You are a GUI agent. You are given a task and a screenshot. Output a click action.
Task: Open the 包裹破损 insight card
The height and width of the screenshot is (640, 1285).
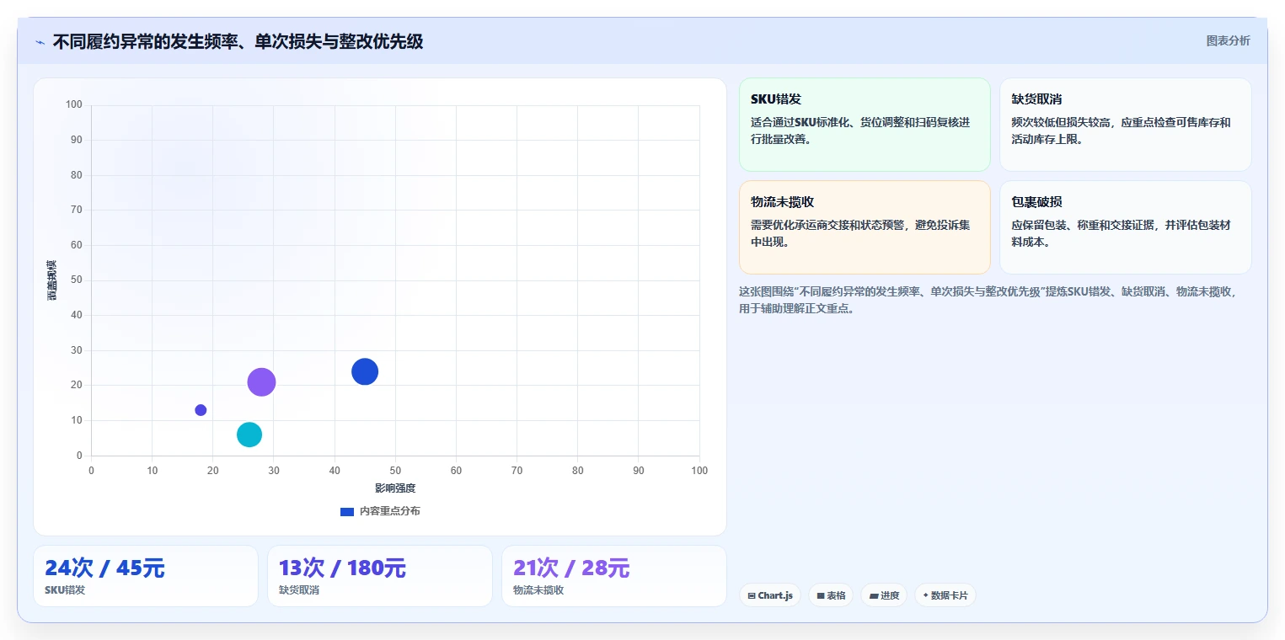[x=1125, y=227]
